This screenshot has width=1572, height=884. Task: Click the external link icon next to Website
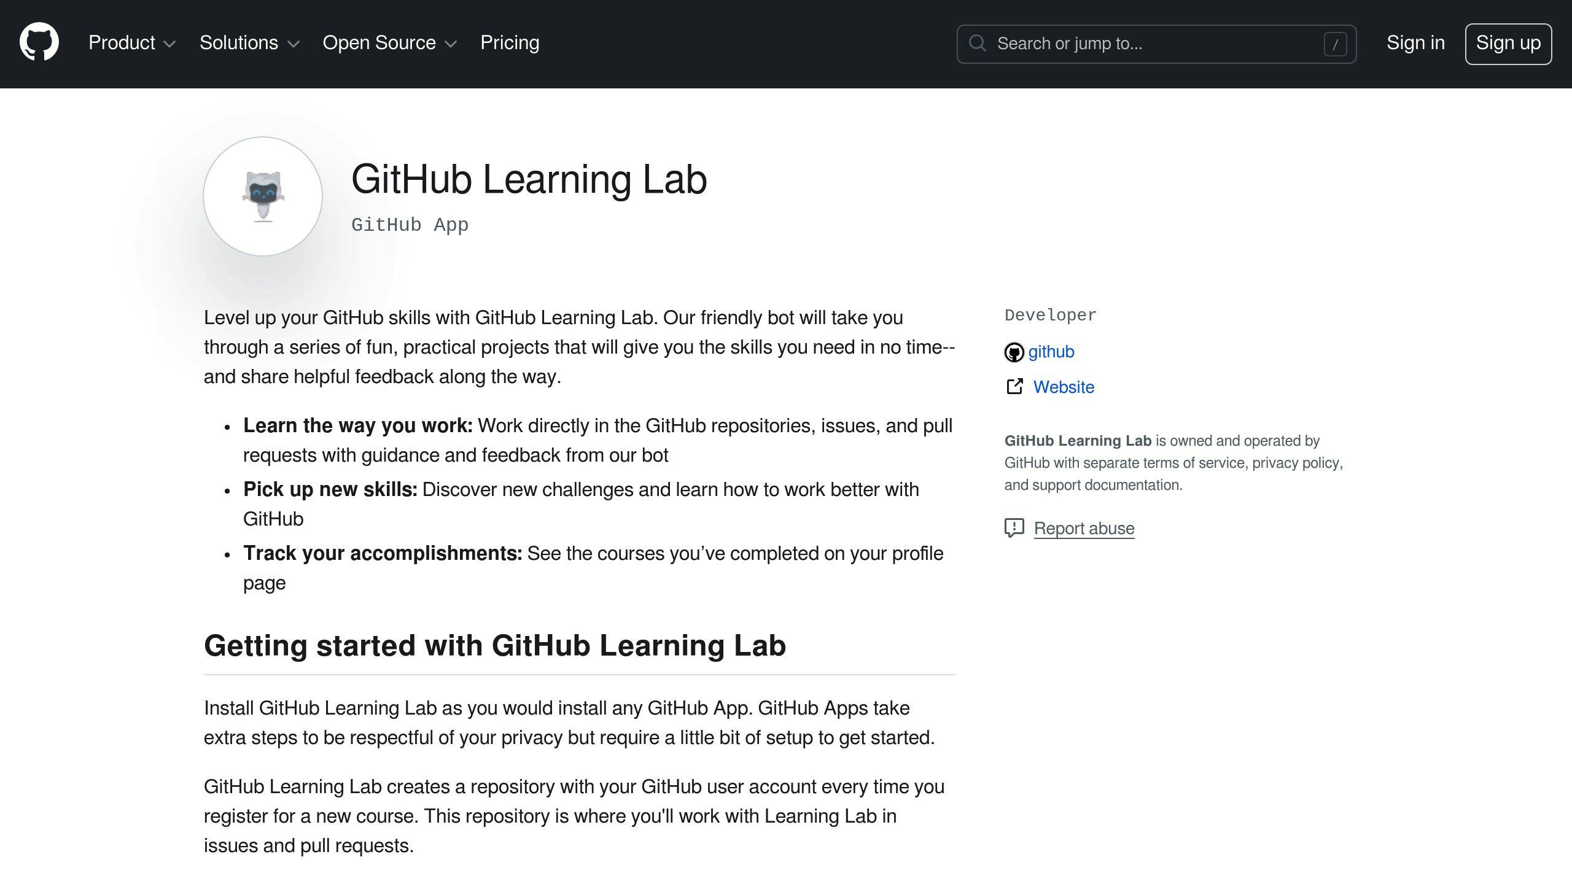pos(1014,386)
